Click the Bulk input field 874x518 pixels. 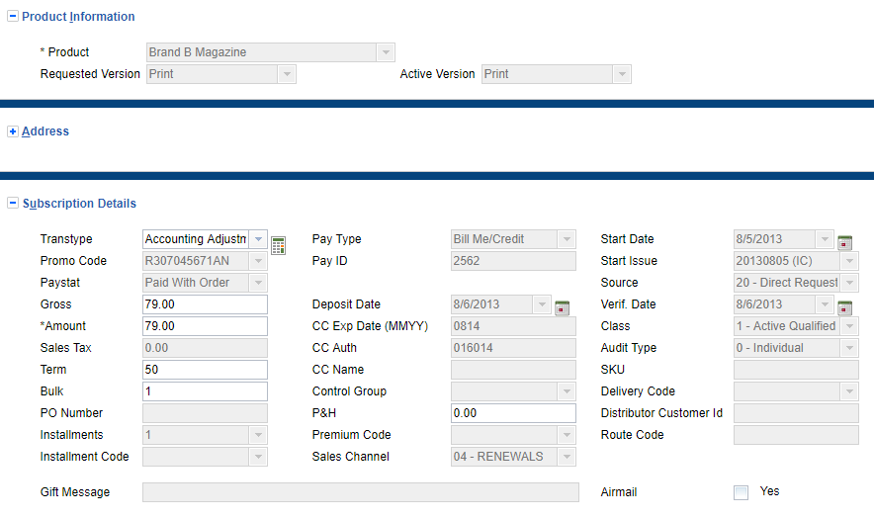pyautogui.click(x=205, y=391)
